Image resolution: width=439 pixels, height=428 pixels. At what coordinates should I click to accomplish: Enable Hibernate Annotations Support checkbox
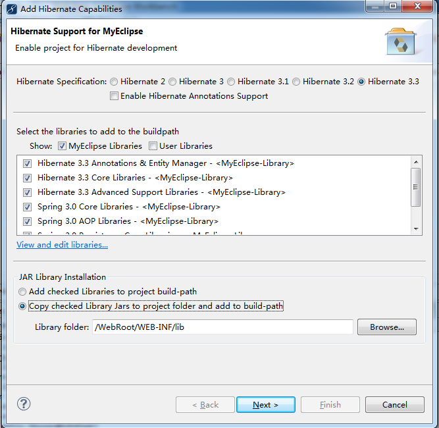point(114,95)
